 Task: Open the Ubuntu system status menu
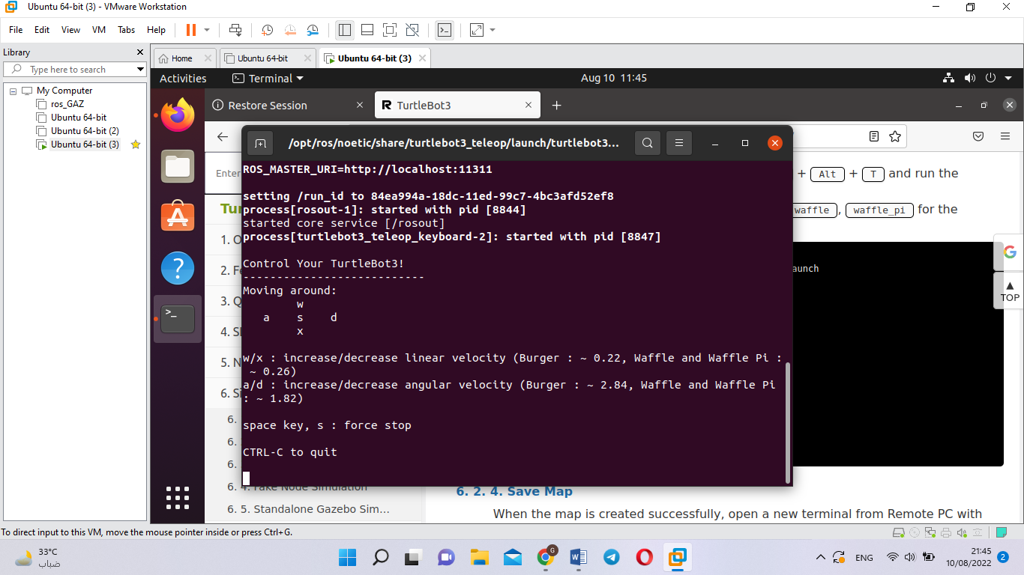978,78
